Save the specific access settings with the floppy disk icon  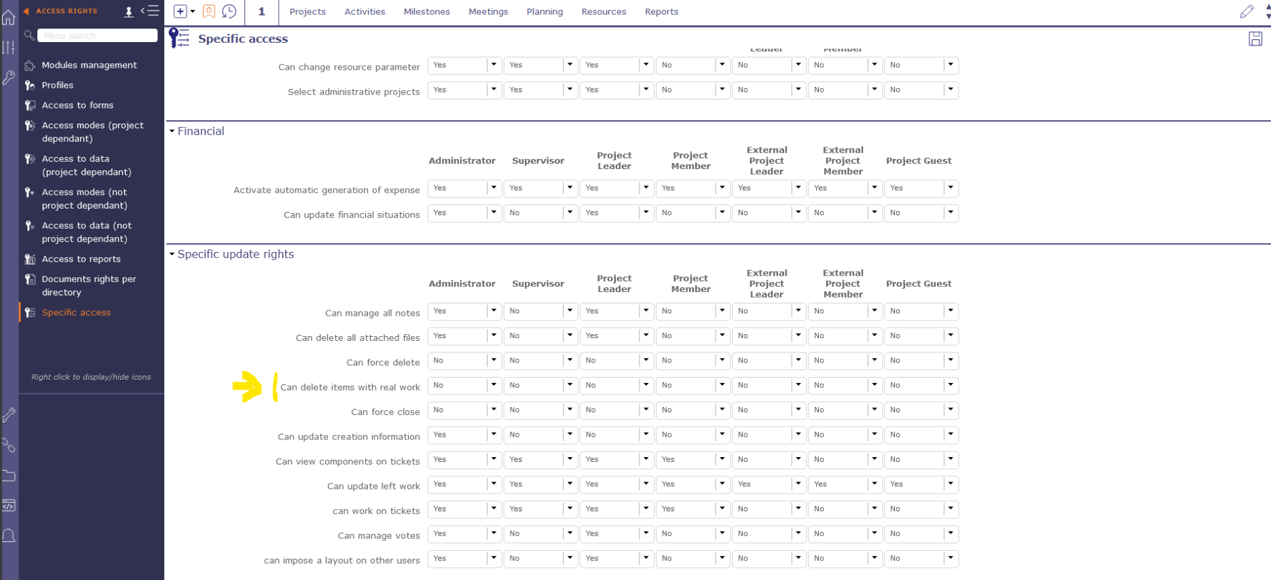[1255, 39]
